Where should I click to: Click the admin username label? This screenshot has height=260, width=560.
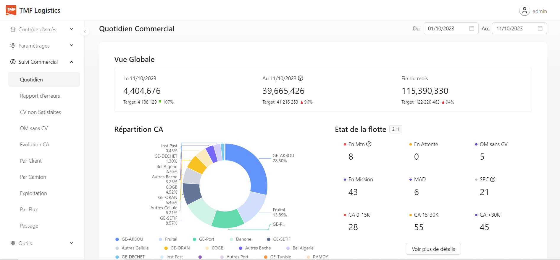tap(540, 11)
